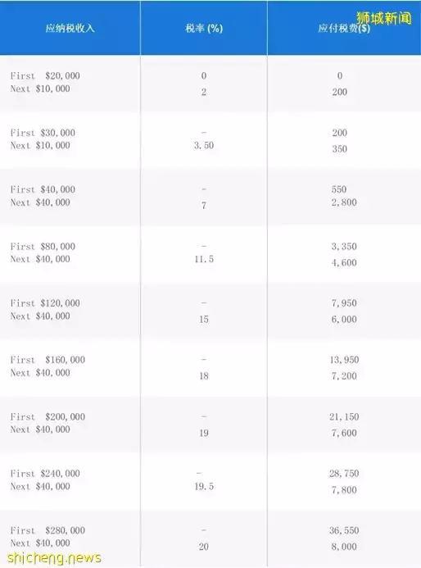The width and height of the screenshot is (421, 568).
Task: Click the 19.5 tax rate value
Action: (204, 486)
